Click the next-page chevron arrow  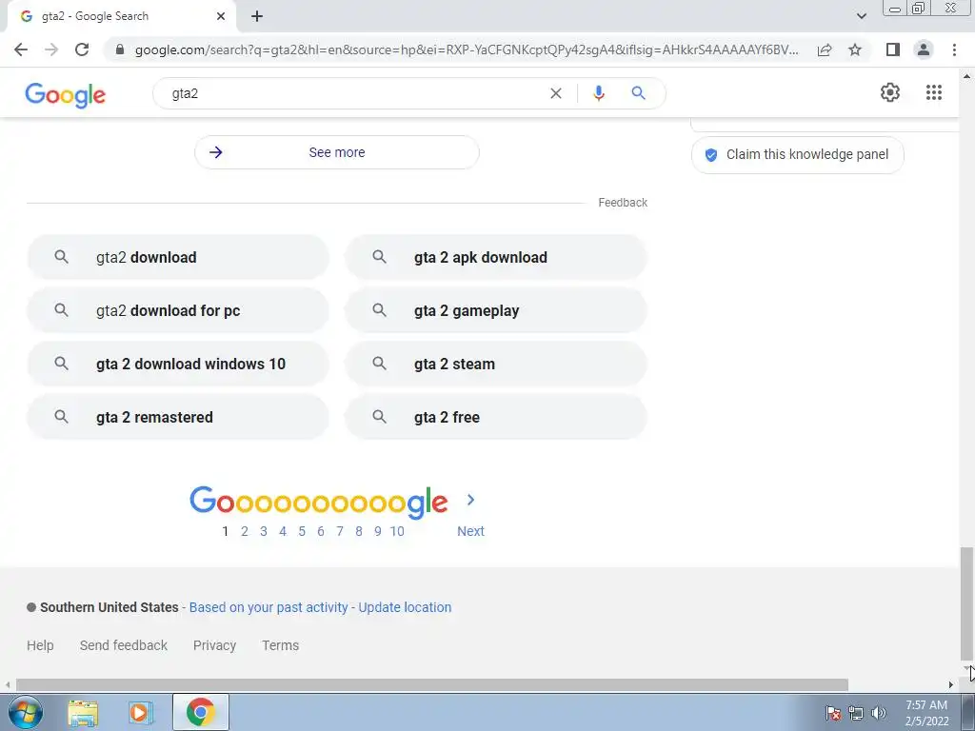point(470,500)
